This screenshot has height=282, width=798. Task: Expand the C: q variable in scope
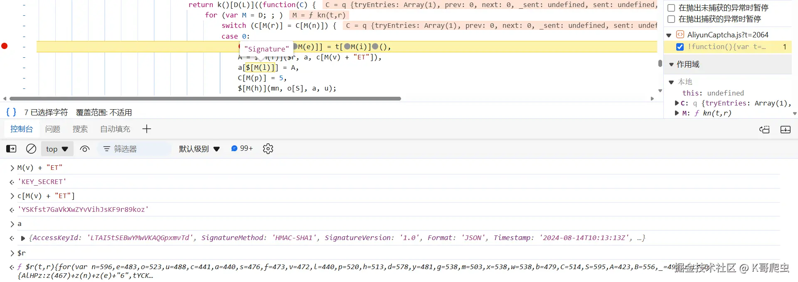tap(677, 103)
